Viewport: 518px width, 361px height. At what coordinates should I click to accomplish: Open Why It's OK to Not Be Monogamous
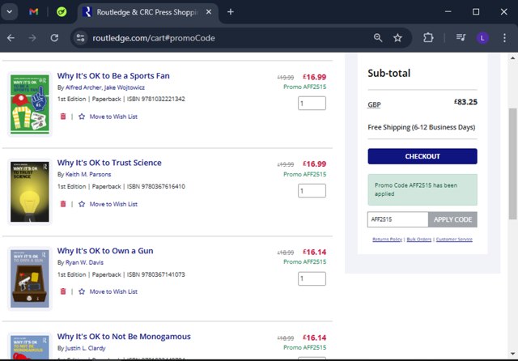pos(124,336)
